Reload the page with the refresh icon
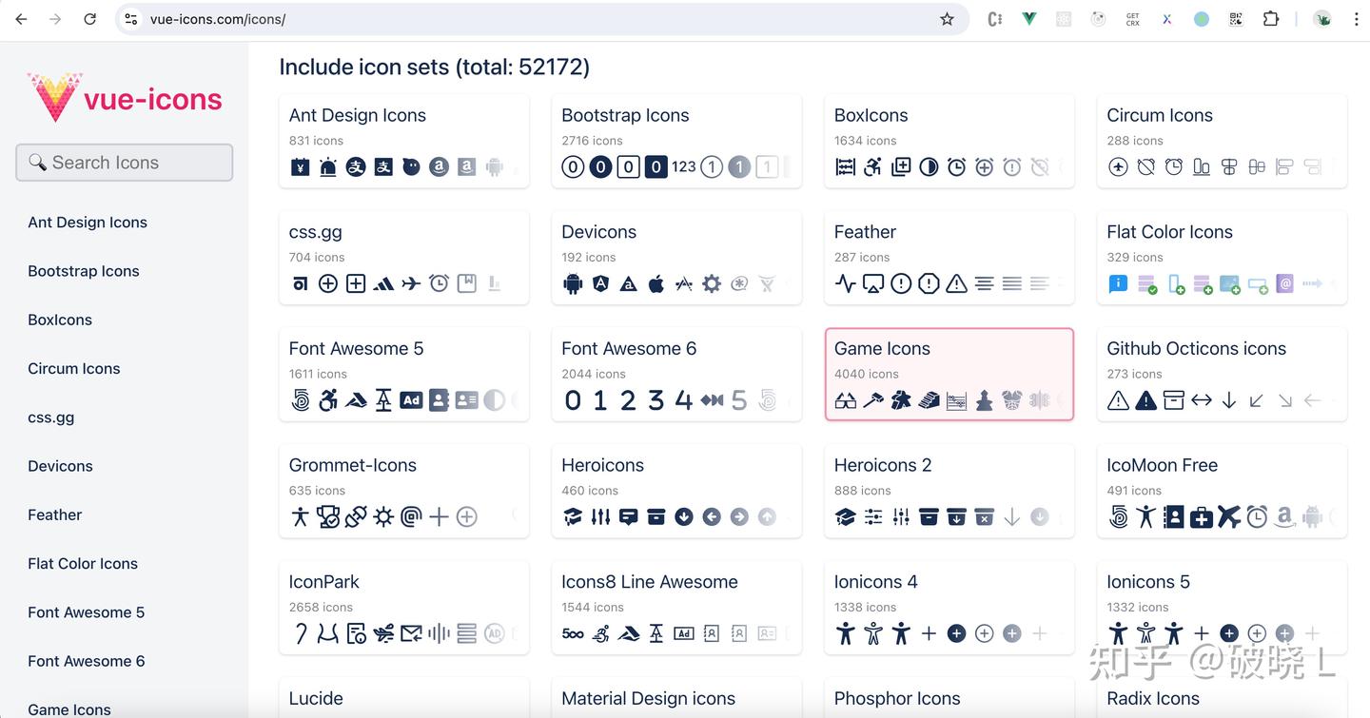This screenshot has height=718, width=1370. tap(89, 19)
